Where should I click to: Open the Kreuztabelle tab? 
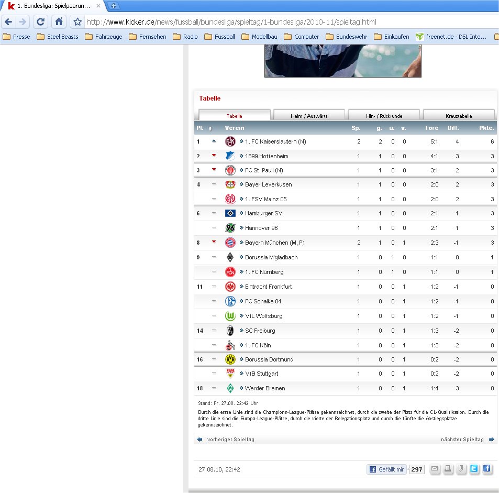(x=459, y=116)
